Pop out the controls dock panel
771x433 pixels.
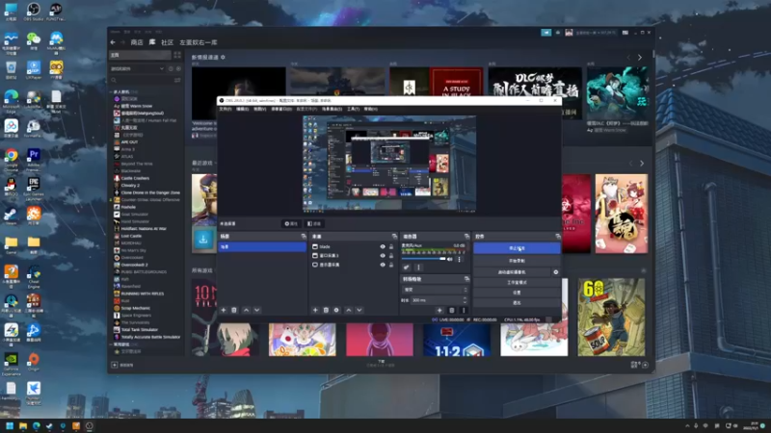pyautogui.click(x=558, y=237)
